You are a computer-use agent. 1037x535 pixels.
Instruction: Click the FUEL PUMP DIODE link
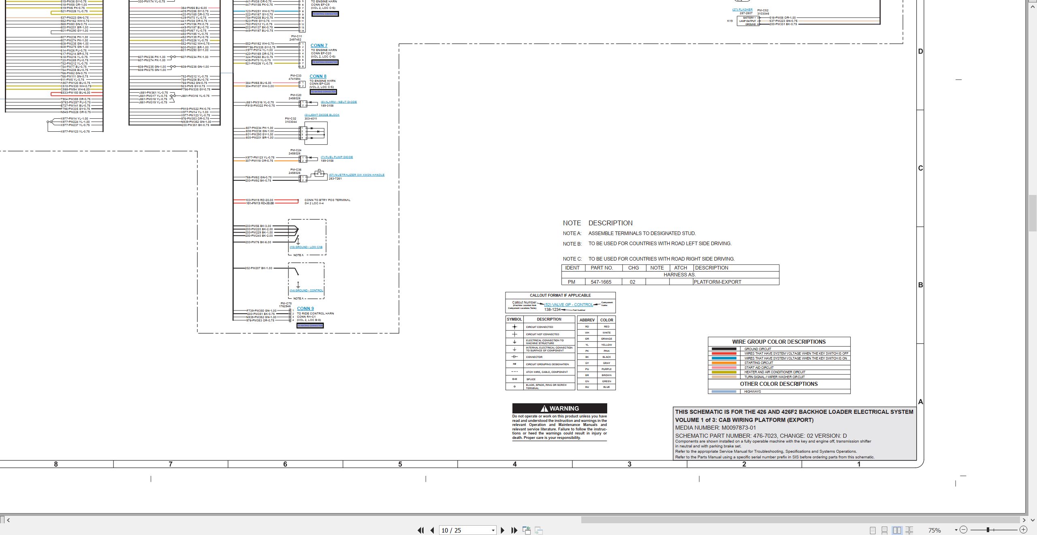pyautogui.click(x=337, y=157)
